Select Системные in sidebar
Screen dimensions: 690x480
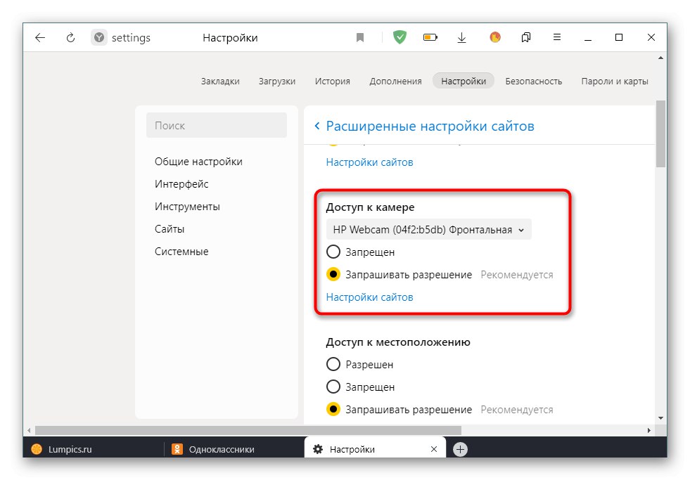[181, 252]
